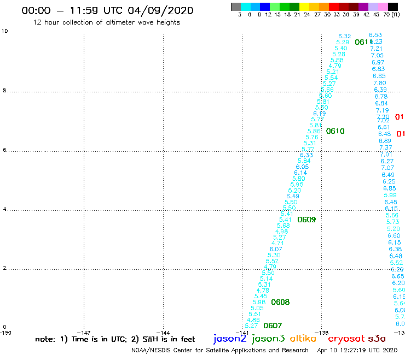Select wave height reading 6.05

coord(302,167)
